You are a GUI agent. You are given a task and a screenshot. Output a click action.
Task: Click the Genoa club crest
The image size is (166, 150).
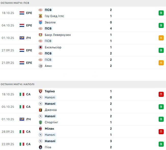click(x=40, y=110)
